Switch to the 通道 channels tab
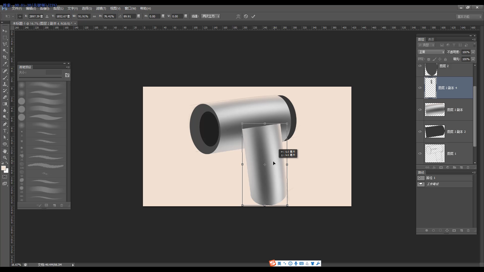Viewport: 484px width, 272px height. click(431, 39)
